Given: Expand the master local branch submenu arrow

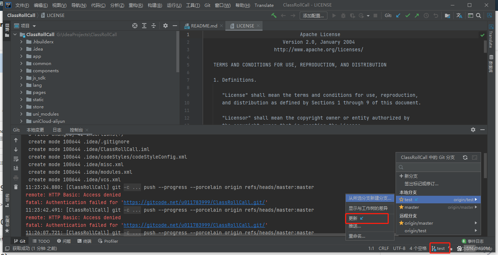Looking at the screenshot, I should click(476, 207).
